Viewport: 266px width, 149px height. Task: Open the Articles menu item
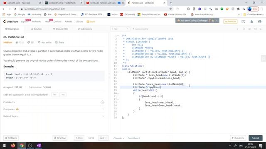(x=68, y=22)
